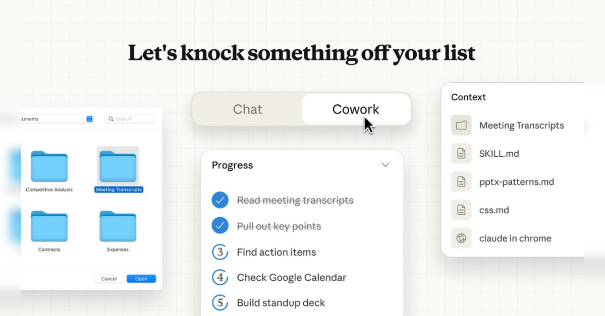Collapse the Progress panel using its chevron
The image size is (605, 316).
pyautogui.click(x=386, y=165)
